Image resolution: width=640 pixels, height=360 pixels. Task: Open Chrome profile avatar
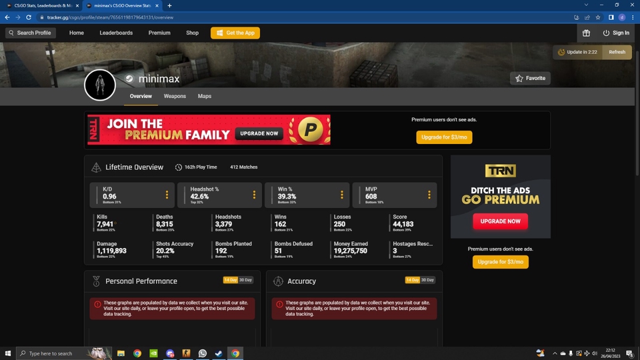(x=622, y=17)
